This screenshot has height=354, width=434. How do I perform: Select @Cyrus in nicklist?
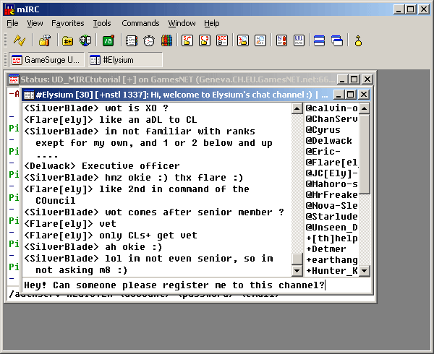pos(331,129)
